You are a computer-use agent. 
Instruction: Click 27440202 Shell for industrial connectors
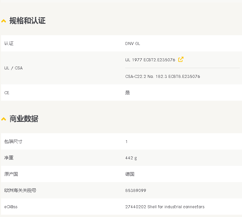click(165, 207)
